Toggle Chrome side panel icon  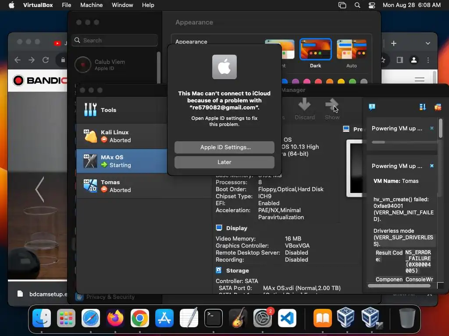[400, 60]
